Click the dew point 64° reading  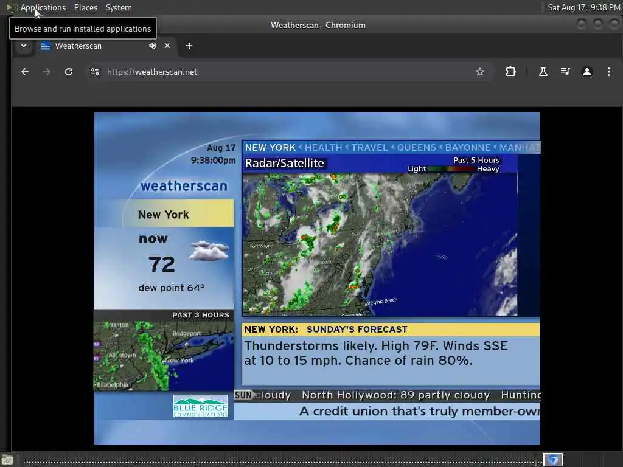(x=172, y=288)
